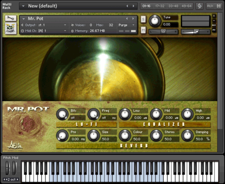The image size is (225, 184).
Task: Shift keyboard octave down with left arrow
Action: coord(4,179)
